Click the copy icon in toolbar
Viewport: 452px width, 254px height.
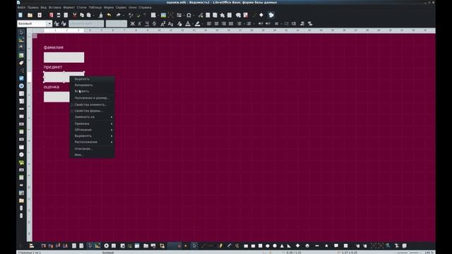pos(82,15)
